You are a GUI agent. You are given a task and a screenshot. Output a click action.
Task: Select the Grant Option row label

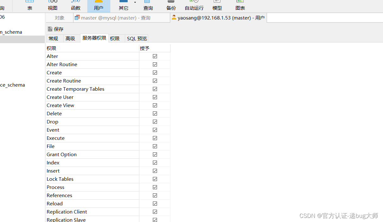61,155
